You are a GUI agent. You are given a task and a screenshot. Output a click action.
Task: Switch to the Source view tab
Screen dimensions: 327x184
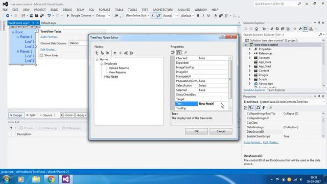[46, 115]
